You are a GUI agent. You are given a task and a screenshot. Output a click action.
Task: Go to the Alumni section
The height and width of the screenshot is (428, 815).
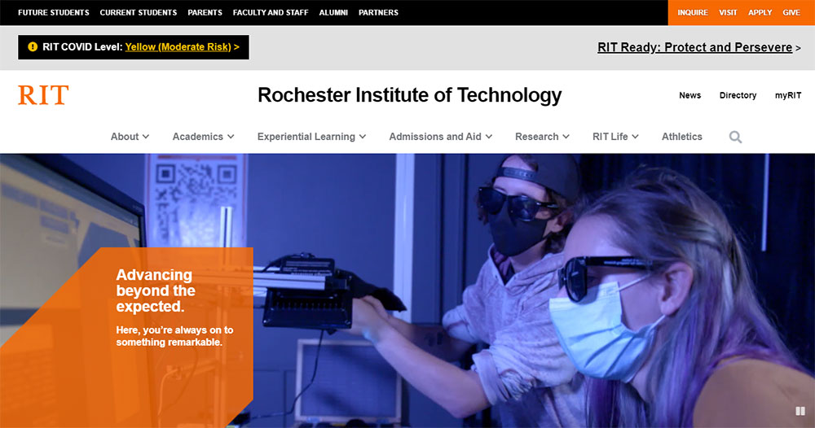(333, 12)
